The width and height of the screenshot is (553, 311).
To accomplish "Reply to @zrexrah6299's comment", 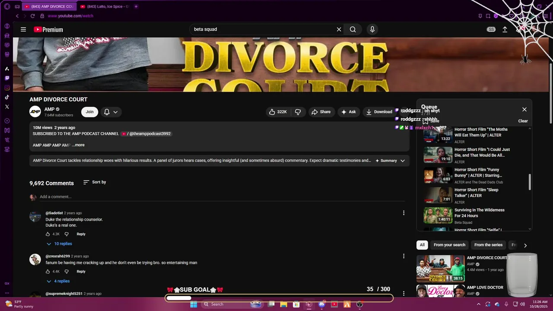I will [x=81, y=272].
